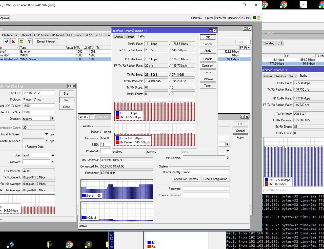Image resolution: width=324 pixels, height=249 pixels.
Task: Click the Test To address field
Action: coord(39,93)
